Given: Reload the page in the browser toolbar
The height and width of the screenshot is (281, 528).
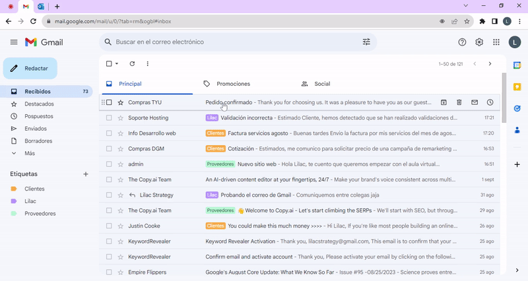Looking at the screenshot, I should tap(33, 21).
